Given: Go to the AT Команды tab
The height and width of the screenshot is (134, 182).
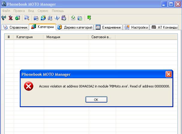Looking at the screenshot, I should click(x=164, y=27).
